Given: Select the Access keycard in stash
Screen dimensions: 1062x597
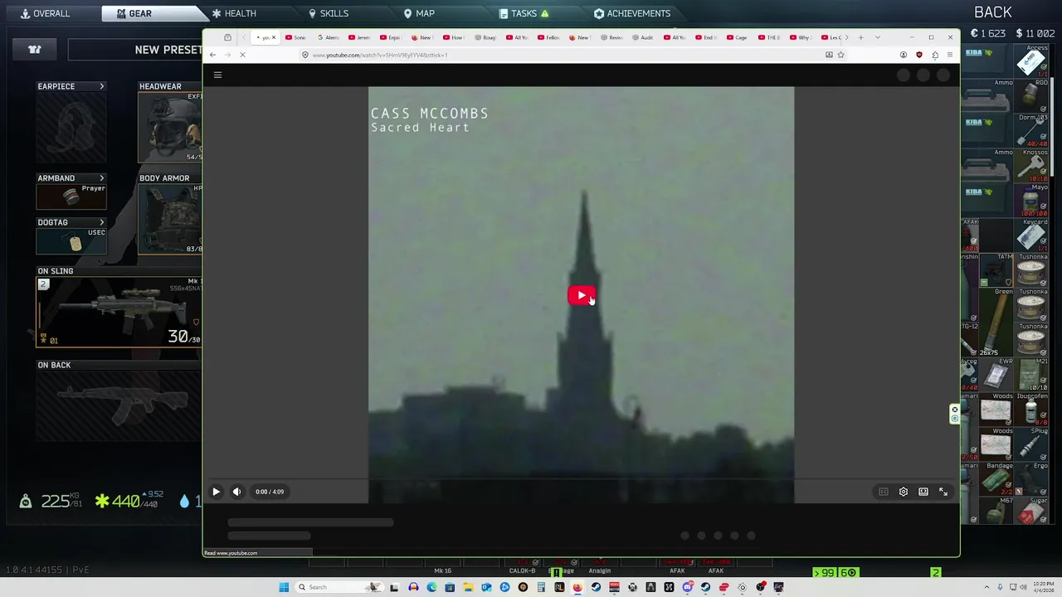Looking at the screenshot, I should pyautogui.click(x=1031, y=61).
